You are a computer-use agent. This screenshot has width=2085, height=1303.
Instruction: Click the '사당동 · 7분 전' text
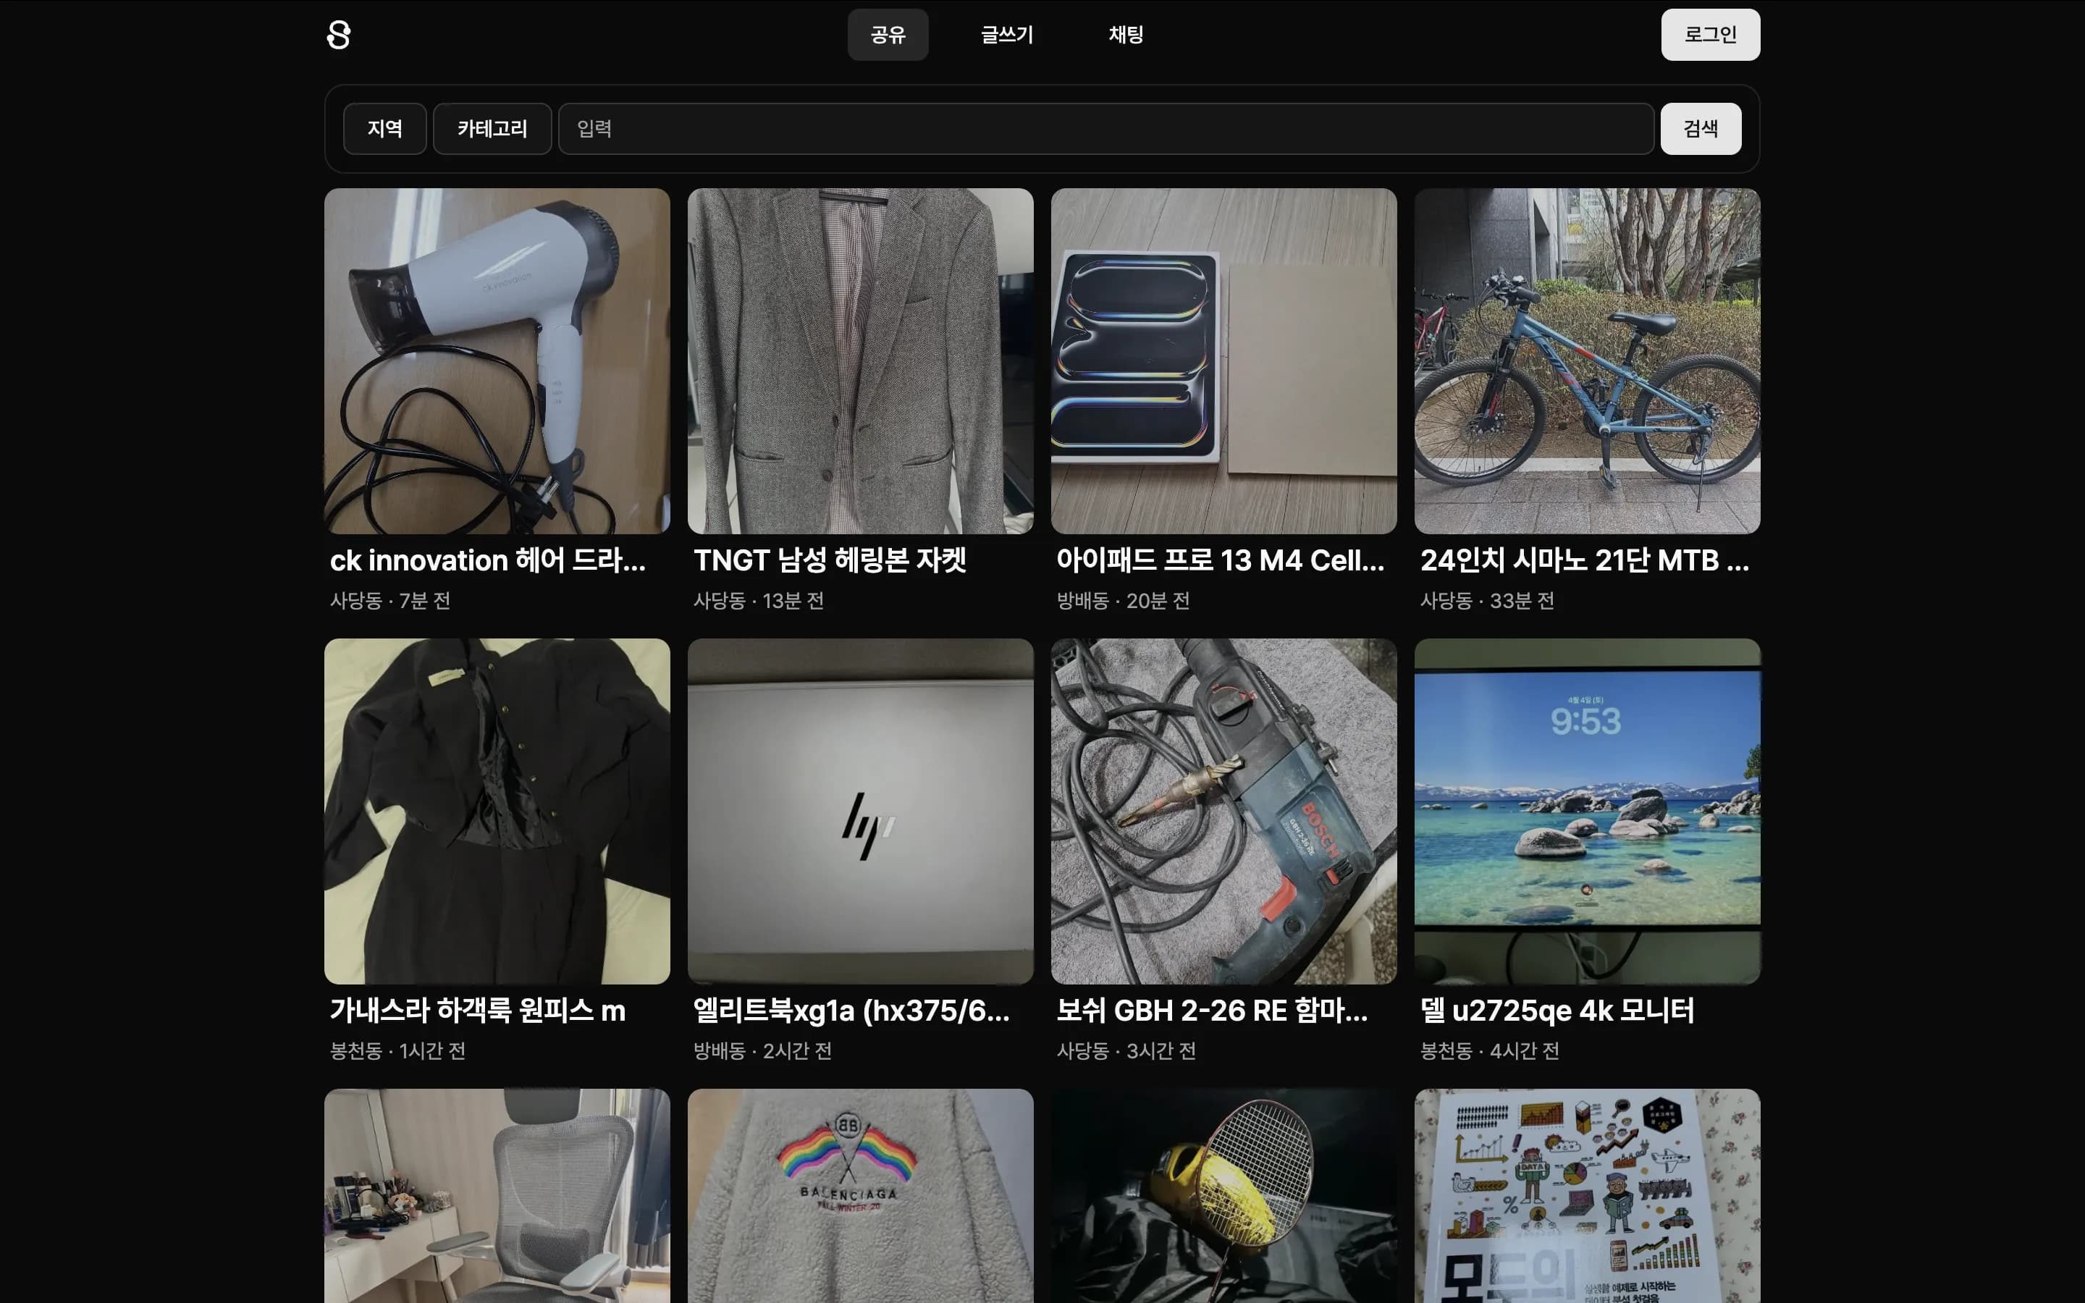pos(390,601)
